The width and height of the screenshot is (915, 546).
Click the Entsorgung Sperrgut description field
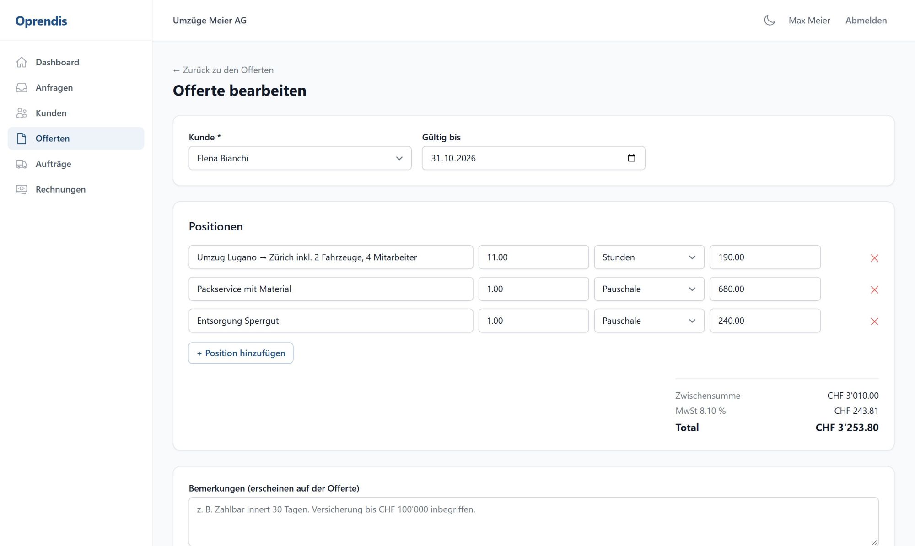[331, 321]
